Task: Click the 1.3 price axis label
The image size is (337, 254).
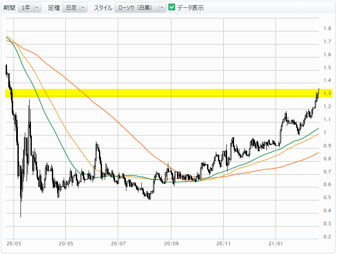Action: click(327, 93)
